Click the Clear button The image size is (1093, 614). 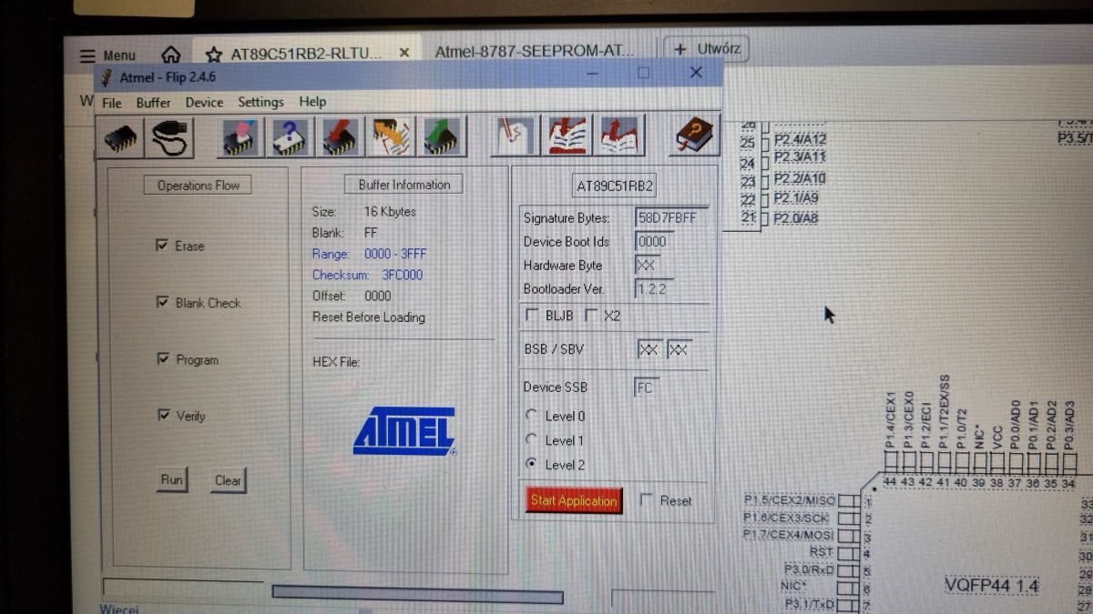(x=228, y=480)
